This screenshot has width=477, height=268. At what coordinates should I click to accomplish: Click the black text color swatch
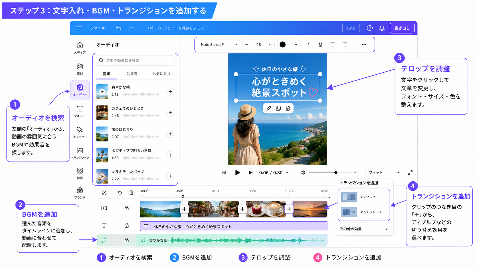[x=282, y=44]
